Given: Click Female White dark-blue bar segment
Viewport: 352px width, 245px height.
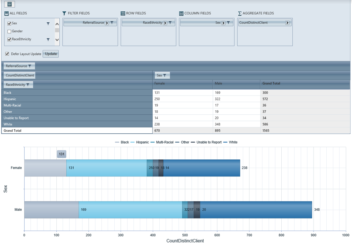Looking at the screenshot, I should (201, 168).
